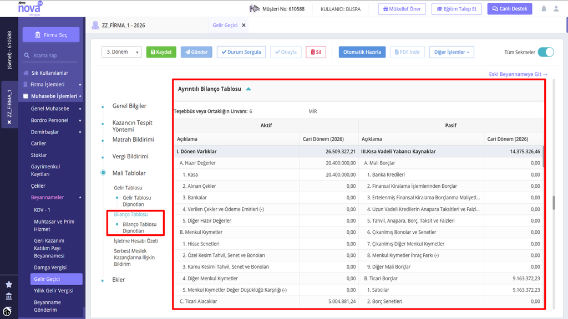Click the bank building icon in left strip
Screen dimensions: 568x319
coord(9,296)
